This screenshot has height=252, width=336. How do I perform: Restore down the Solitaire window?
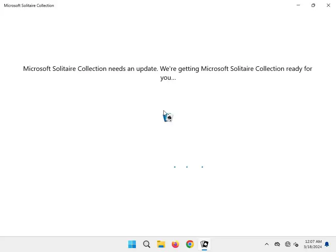(x=313, y=5)
